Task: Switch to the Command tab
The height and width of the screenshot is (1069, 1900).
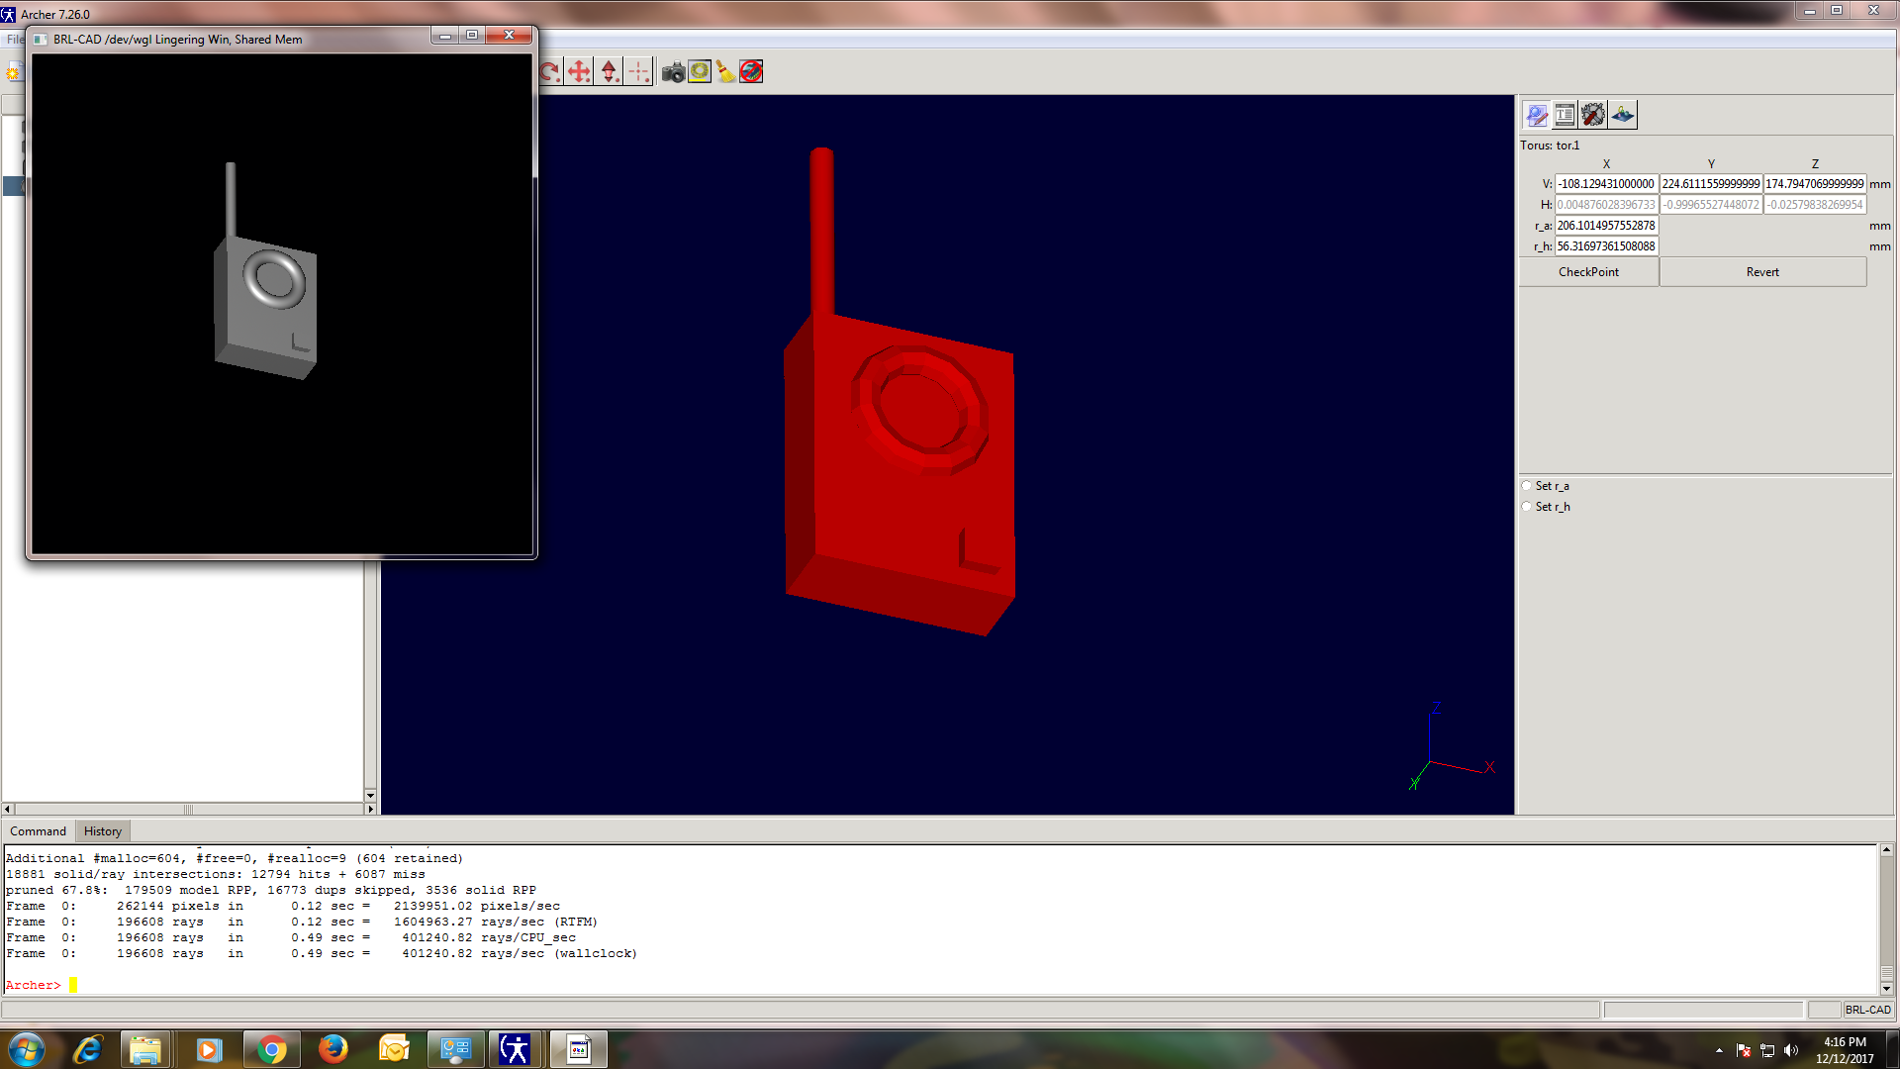Action: click(38, 831)
